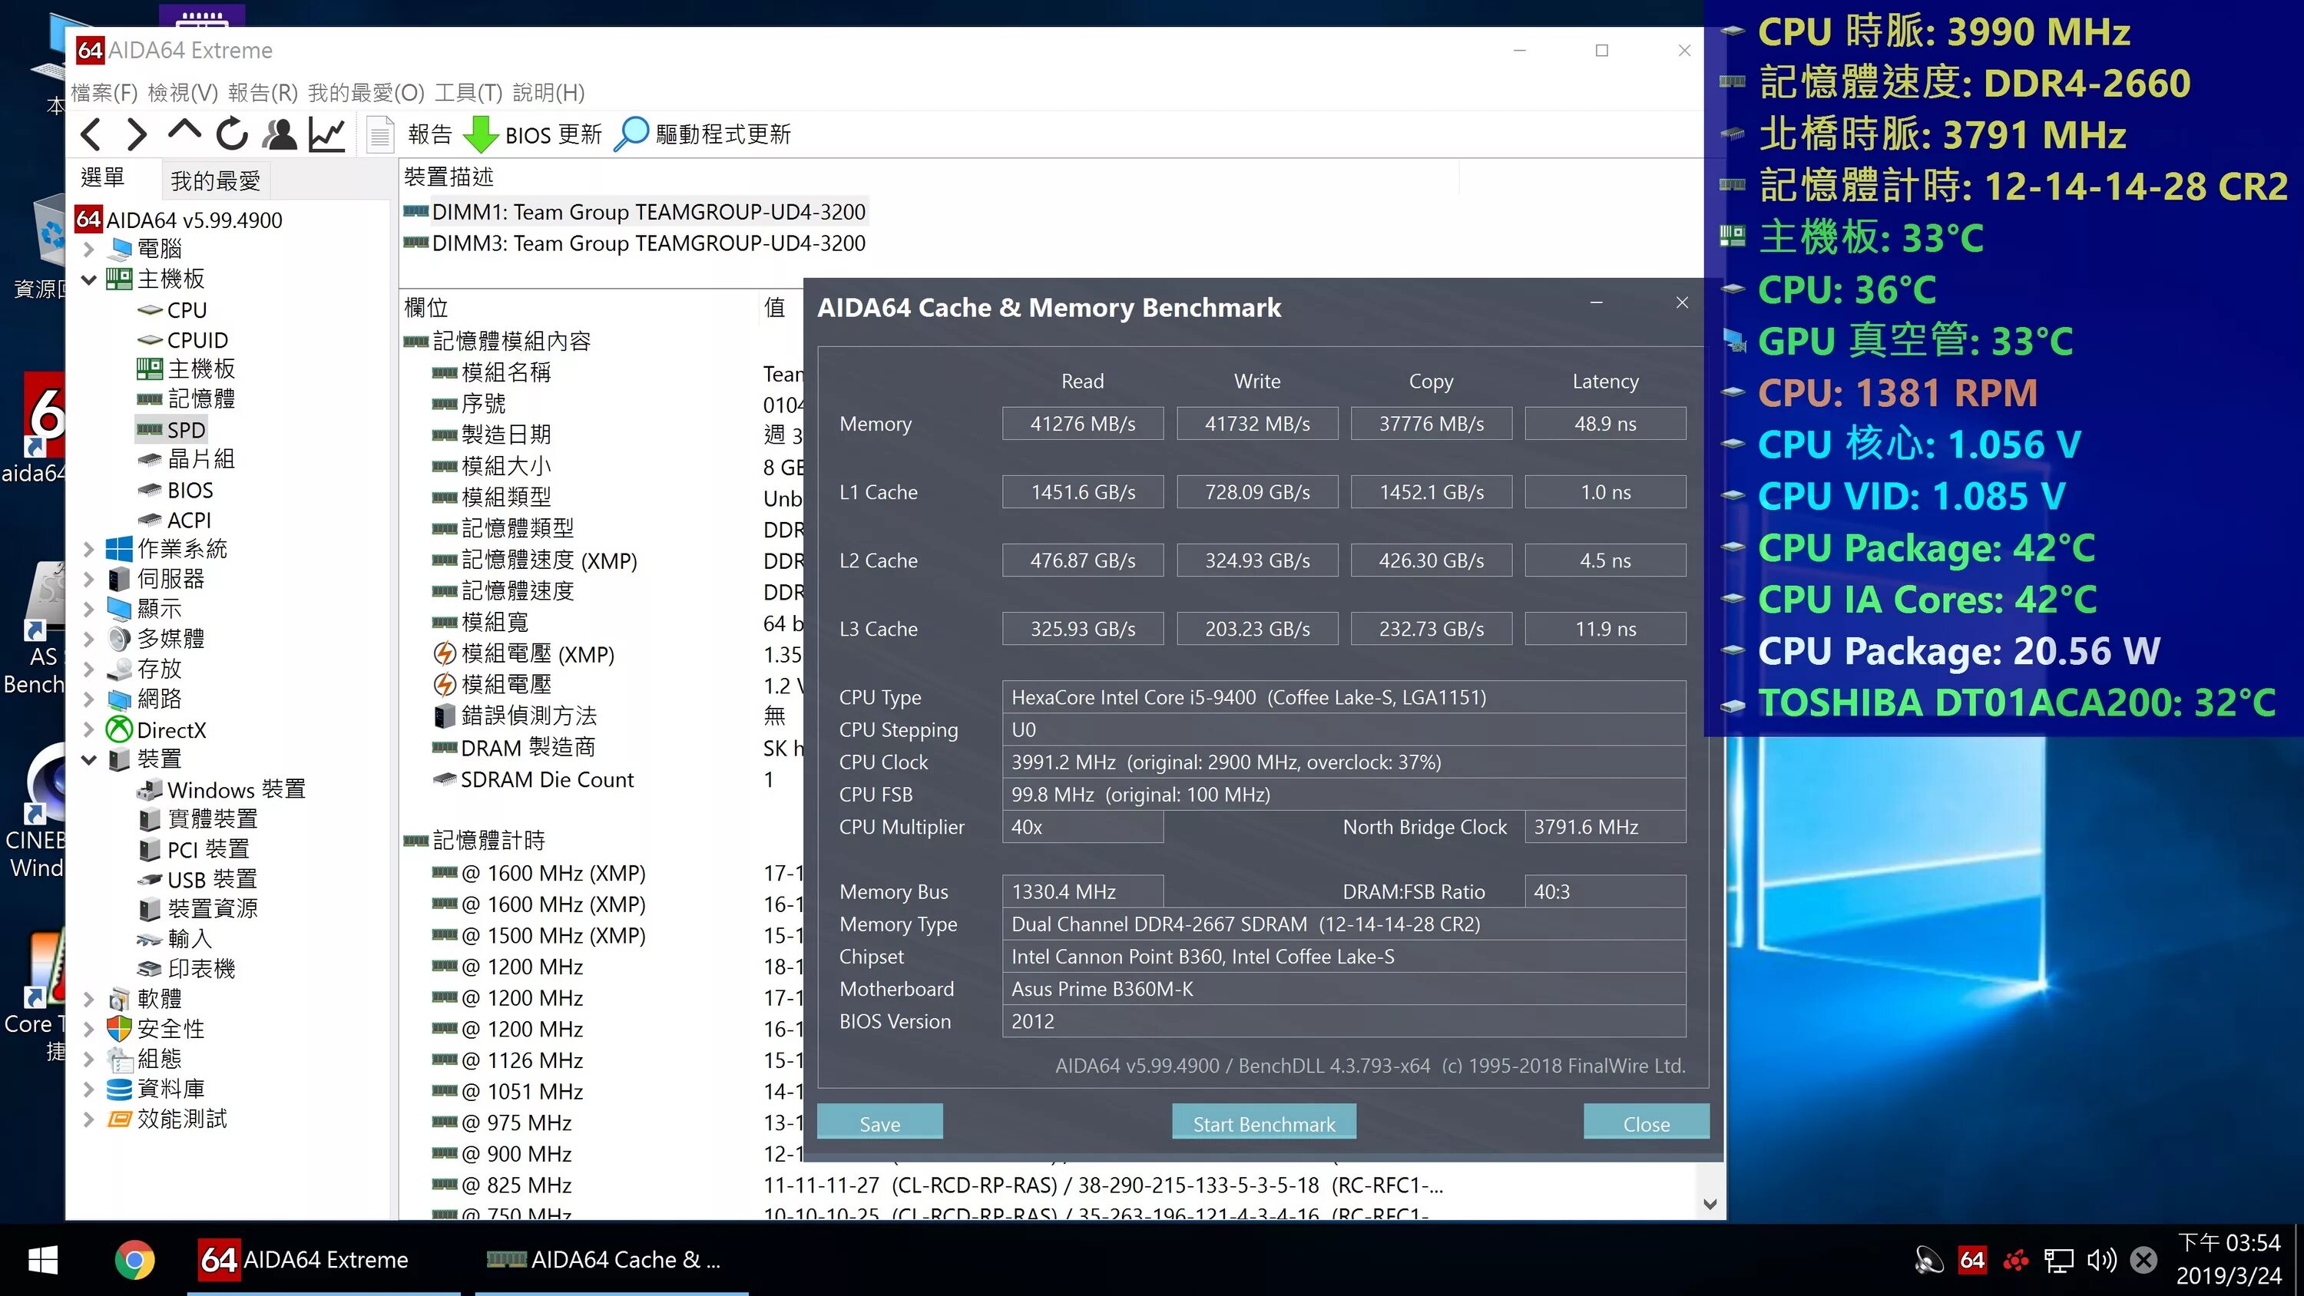Click the Refresh icon in toolbar
Viewport: 2304px width, 1296px height.
click(x=232, y=134)
